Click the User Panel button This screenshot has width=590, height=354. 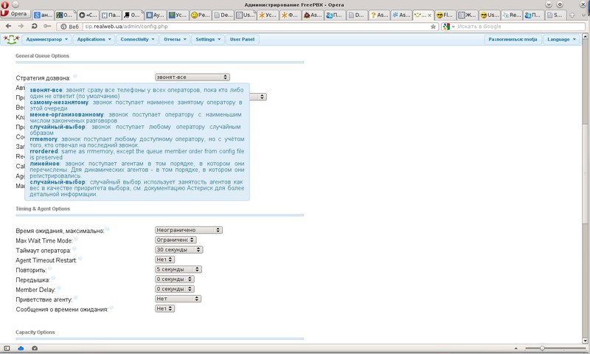pyautogui.click(x=242, y=39)
